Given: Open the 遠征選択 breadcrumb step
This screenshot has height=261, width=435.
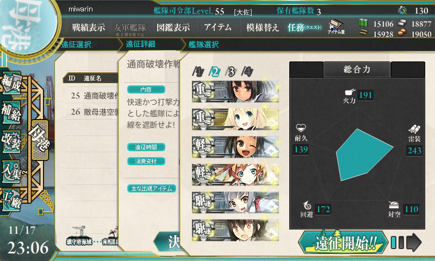Looking at the screenshot, I should (x=76, y=45).
